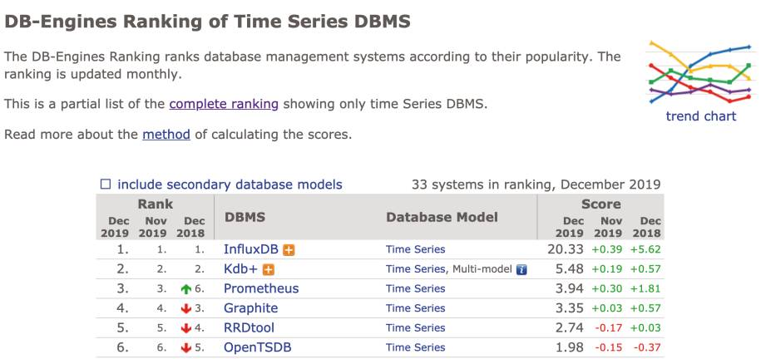Click the orange plus icon beside InfluxDB

coord(289,250)
